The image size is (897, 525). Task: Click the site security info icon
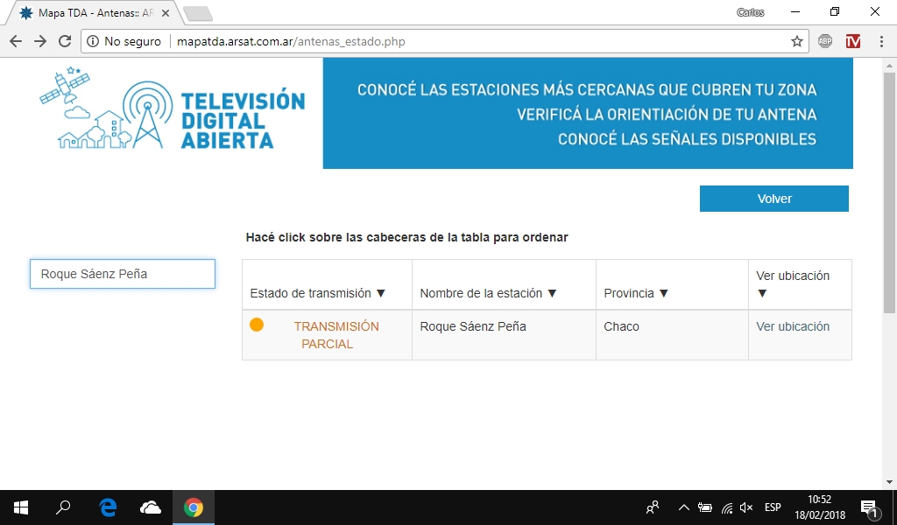coord(94,41)
